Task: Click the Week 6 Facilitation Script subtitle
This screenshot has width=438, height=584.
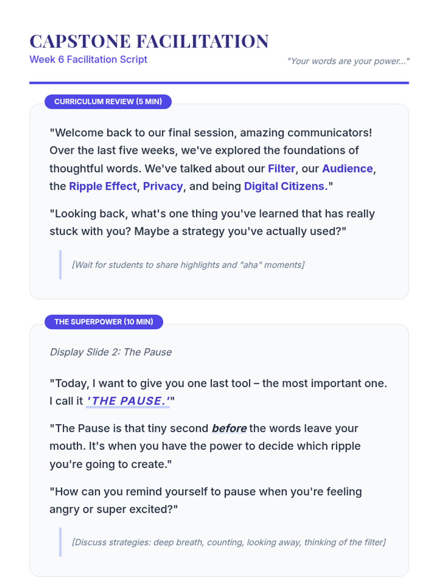Action: pos(88,59)
